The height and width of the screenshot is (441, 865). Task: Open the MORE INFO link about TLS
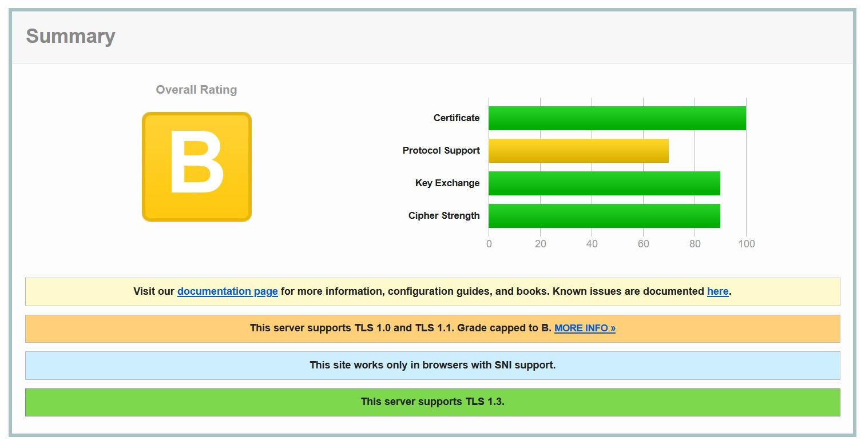[585, 328]
